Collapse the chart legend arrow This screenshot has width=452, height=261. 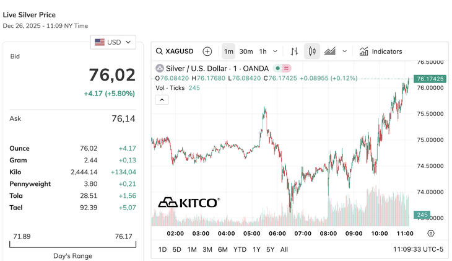click(161, 99)
